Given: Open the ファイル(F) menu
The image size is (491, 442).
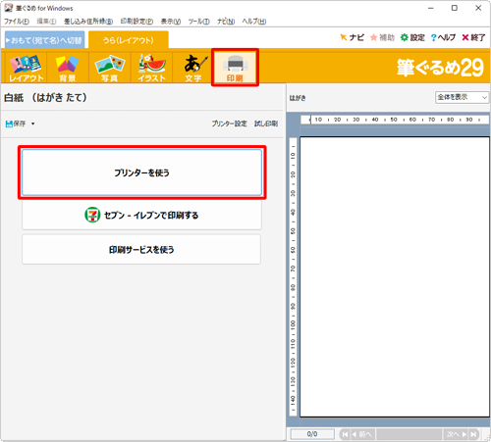Looking at the screenshot, I should coord(17,22).
